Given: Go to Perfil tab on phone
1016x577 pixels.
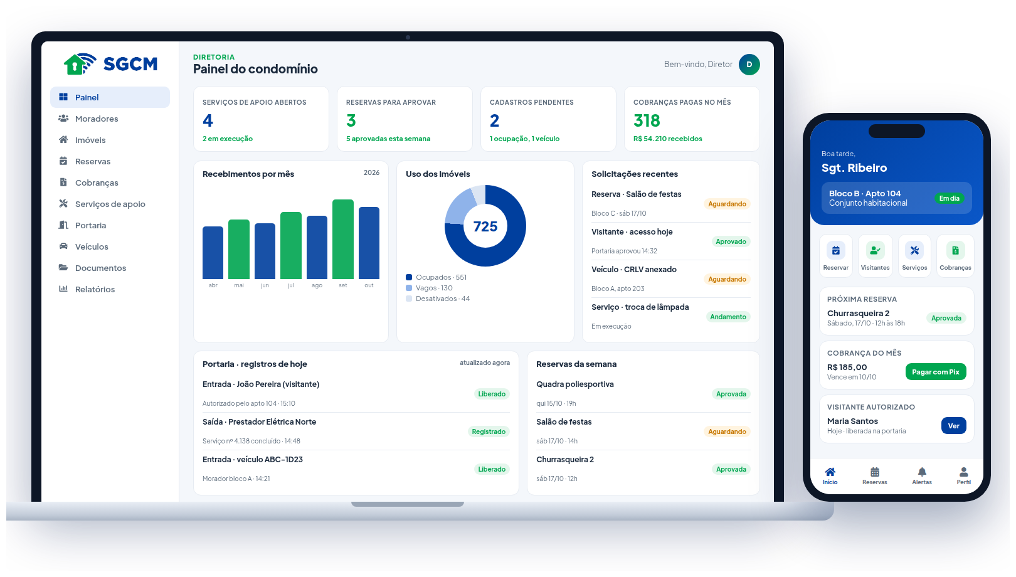Looking at the screenshot, I should 964,476.
